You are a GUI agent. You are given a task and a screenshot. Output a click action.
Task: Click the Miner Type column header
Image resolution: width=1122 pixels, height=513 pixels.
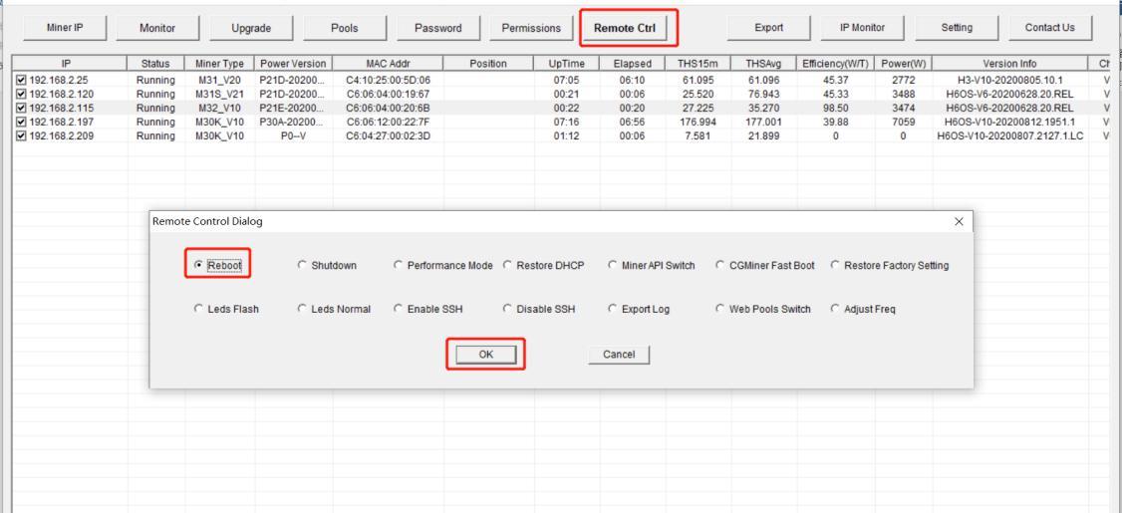[218, 64]
